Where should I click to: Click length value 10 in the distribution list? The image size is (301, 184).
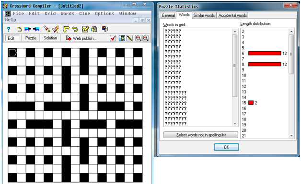[x=244, y=75]
